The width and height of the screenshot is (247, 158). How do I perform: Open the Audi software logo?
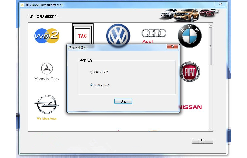(x=154, y=36)
